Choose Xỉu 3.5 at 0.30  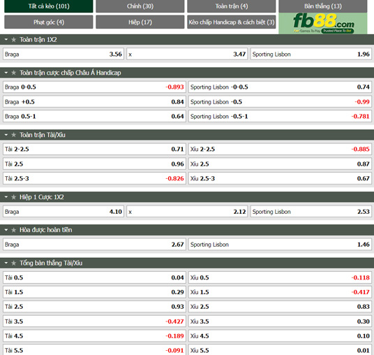click(280, 321)
